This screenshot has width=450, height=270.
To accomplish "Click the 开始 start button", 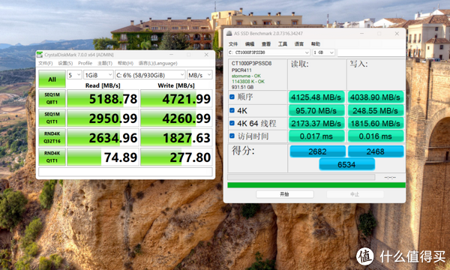I will pyautogui.click(x=285, y=194).
